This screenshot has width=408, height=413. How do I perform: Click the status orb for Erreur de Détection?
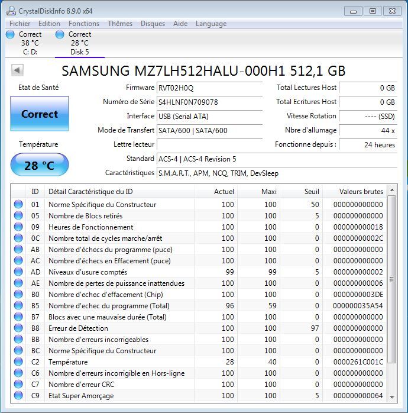point(19,328)
